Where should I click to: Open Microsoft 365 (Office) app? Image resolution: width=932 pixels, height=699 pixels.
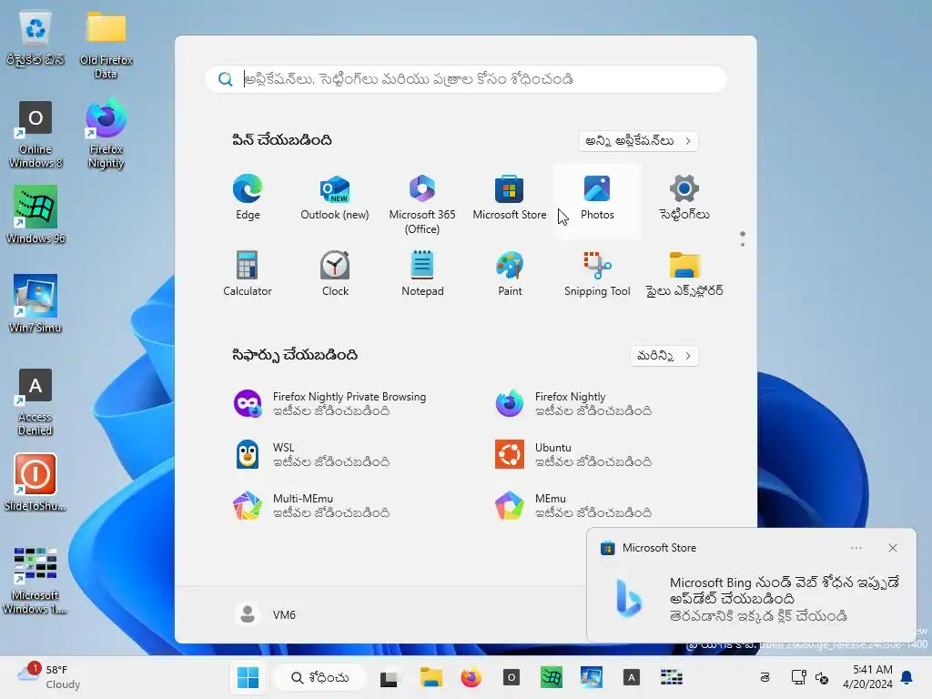422,202
